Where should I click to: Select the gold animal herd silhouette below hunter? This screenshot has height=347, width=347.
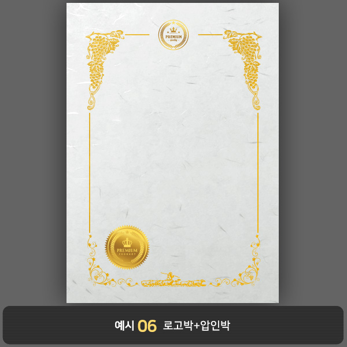(x=173, y=283)
